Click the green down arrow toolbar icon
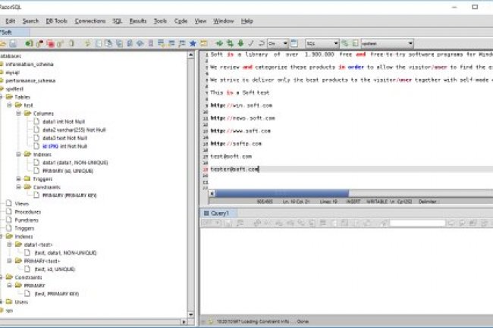The height and width of the screenshot is (328, 493). pyautogui.click(x=240, y=44)
